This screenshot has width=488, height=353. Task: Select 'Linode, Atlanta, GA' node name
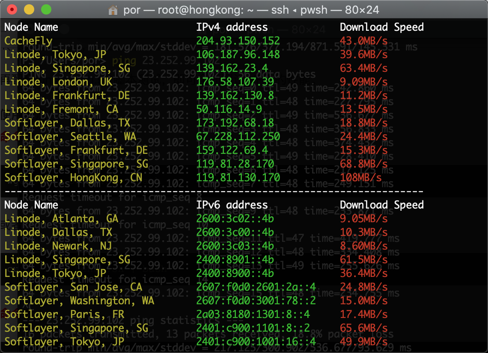tap(61, 218)
